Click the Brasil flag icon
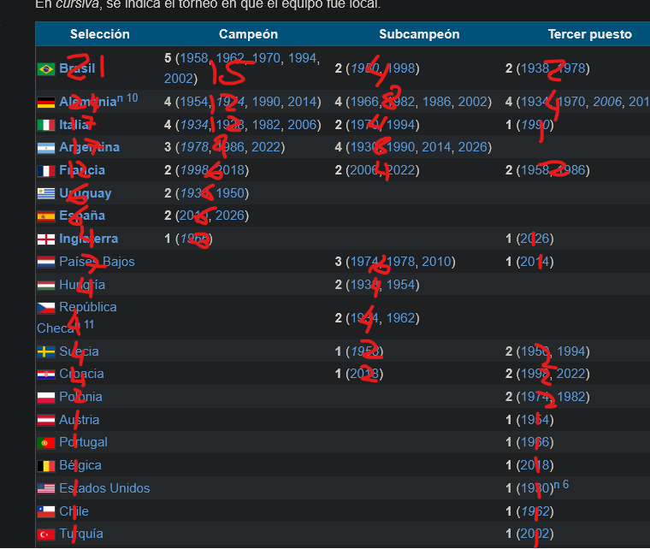The height and width of the screenshot is (549, 650). [46, 69]
